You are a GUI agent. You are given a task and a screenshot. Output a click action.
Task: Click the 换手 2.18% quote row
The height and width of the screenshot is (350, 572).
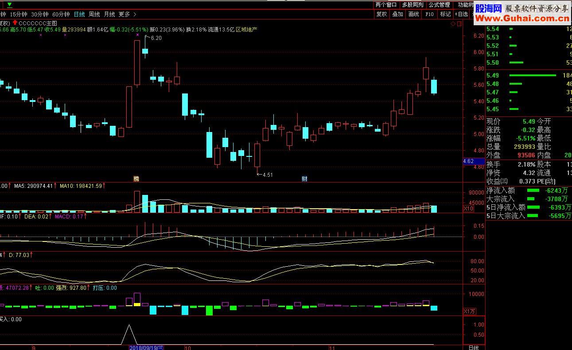511,164
